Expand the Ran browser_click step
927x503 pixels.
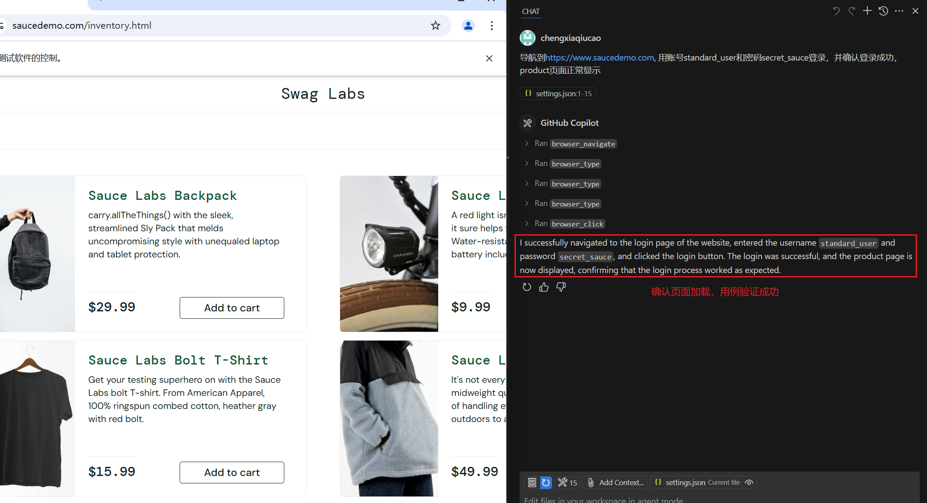(x=565, y=223)
